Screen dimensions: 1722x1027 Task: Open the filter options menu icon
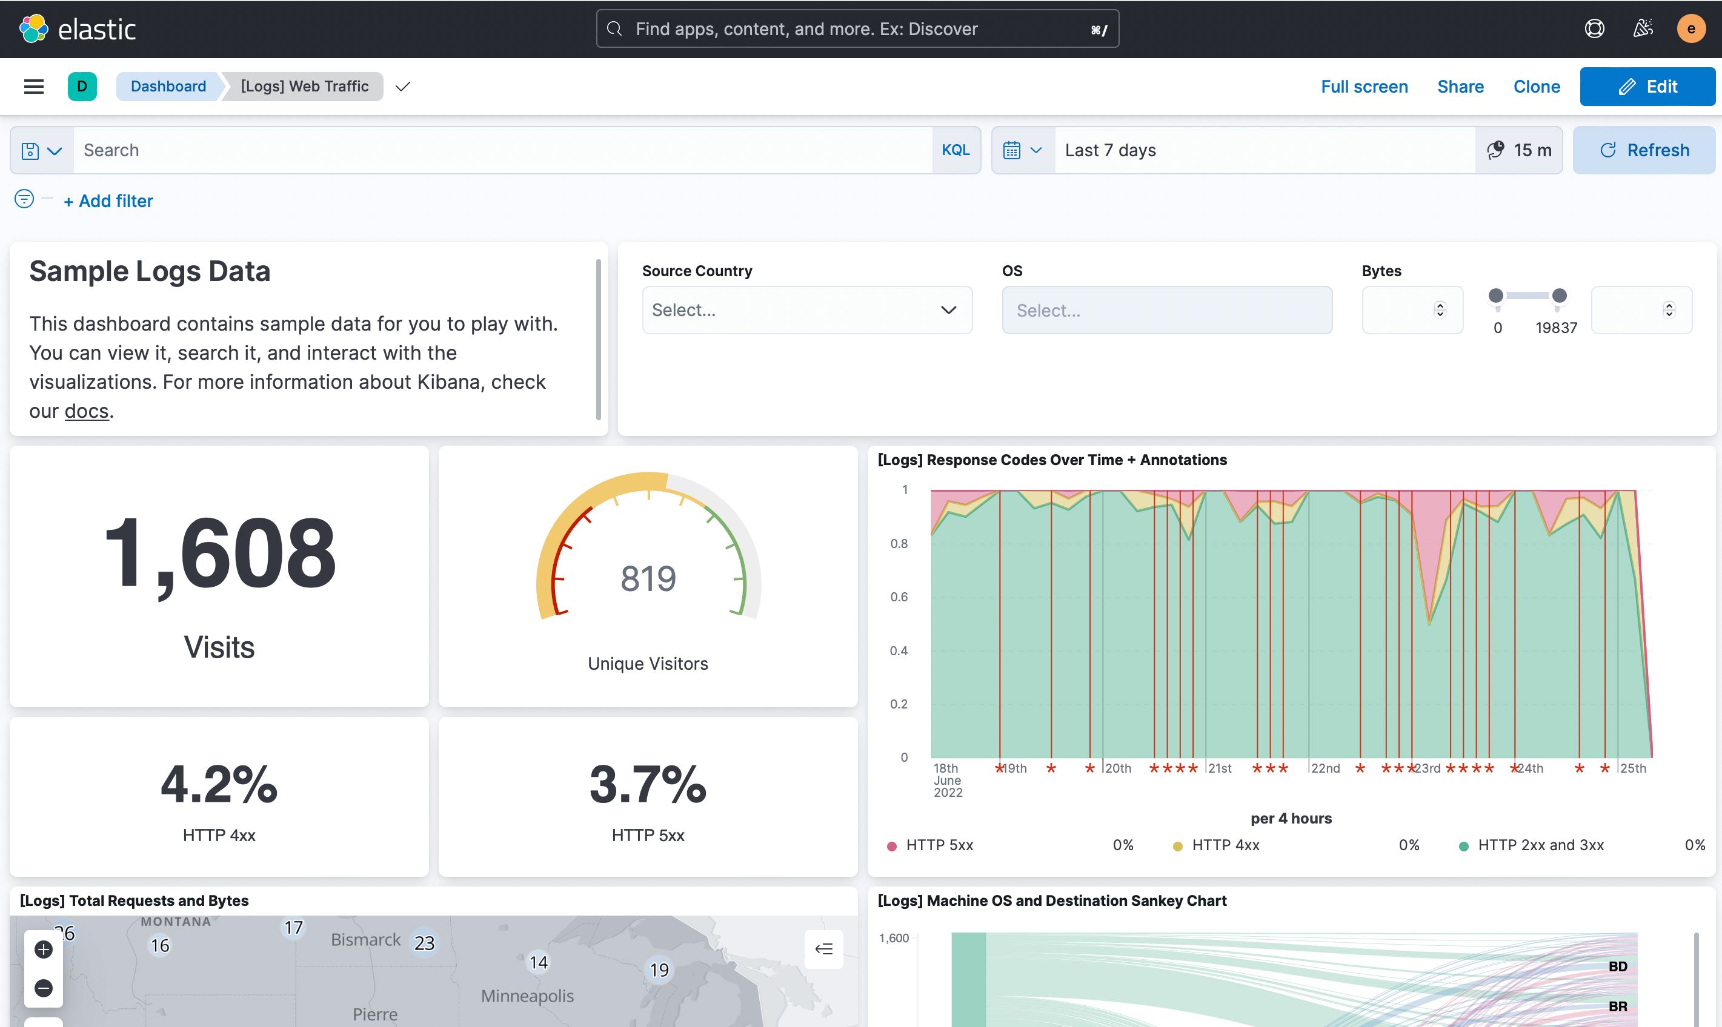click(24, 199)
